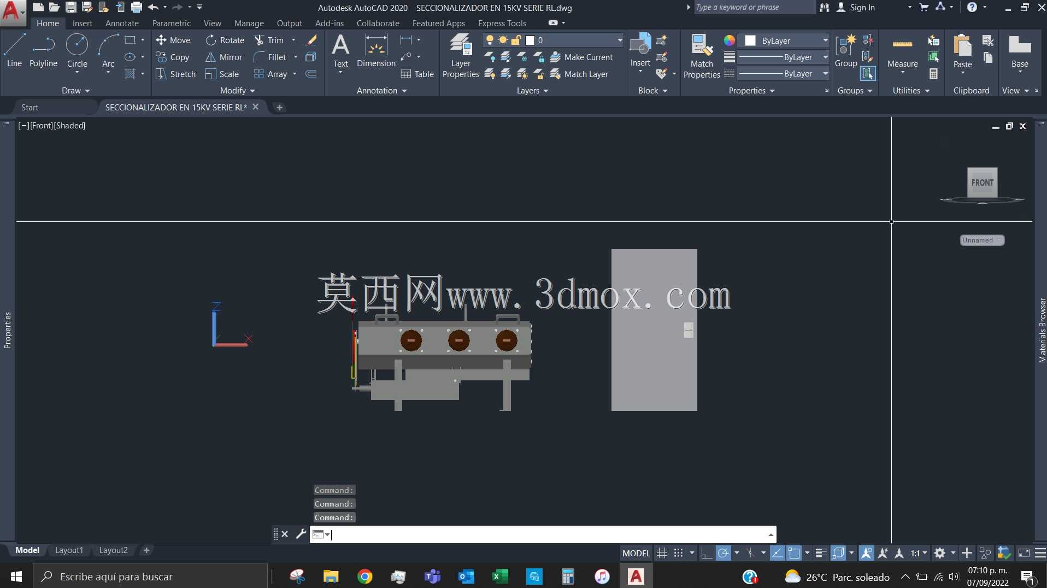Click the object color wheel swatch

(x=729, y=40)
